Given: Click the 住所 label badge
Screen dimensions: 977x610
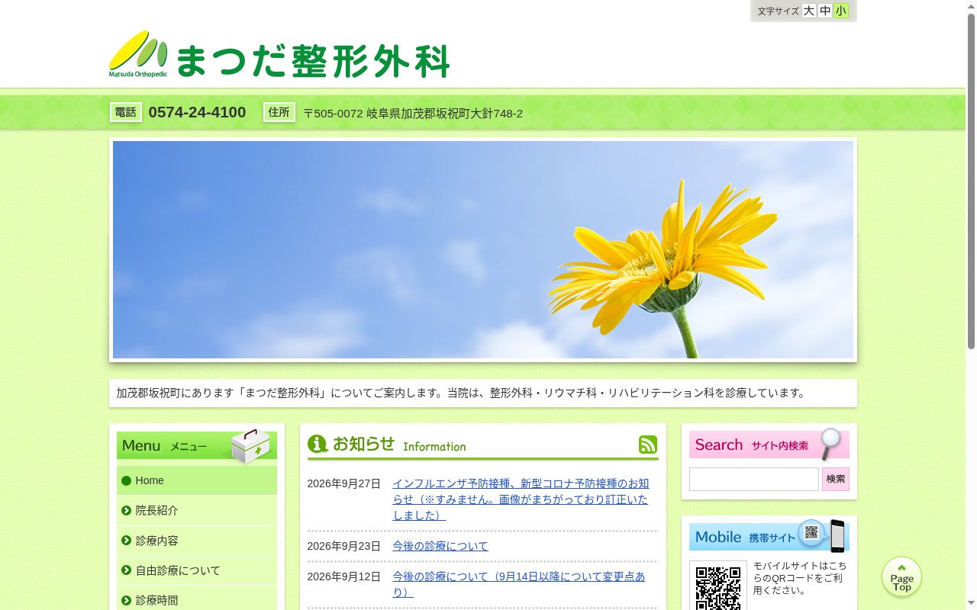Looking at the screenshot, I should (x=279, y=112).
